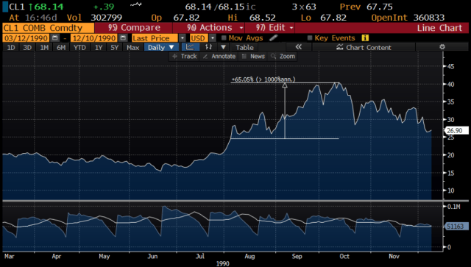This screenshot has height=267, width=471.
Task: Open the USD currency dropdown arrow
Action: (x=213, y=38)
